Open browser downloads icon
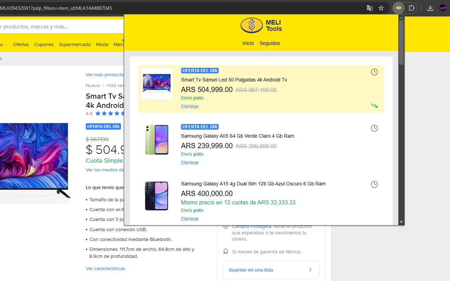 point(430,8)
